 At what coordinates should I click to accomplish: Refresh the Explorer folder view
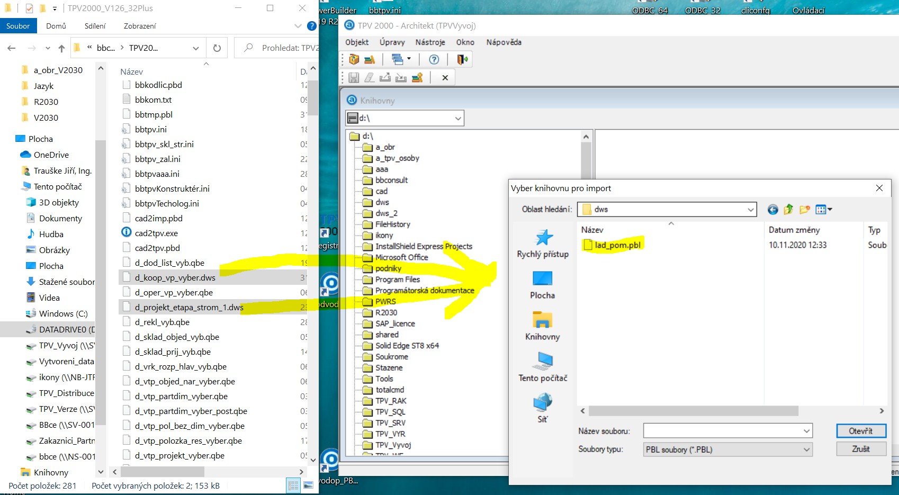pyautogui.click(x=217, y=48)
